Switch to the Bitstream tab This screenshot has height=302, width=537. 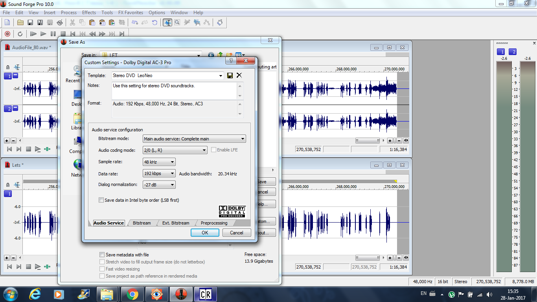142,223
